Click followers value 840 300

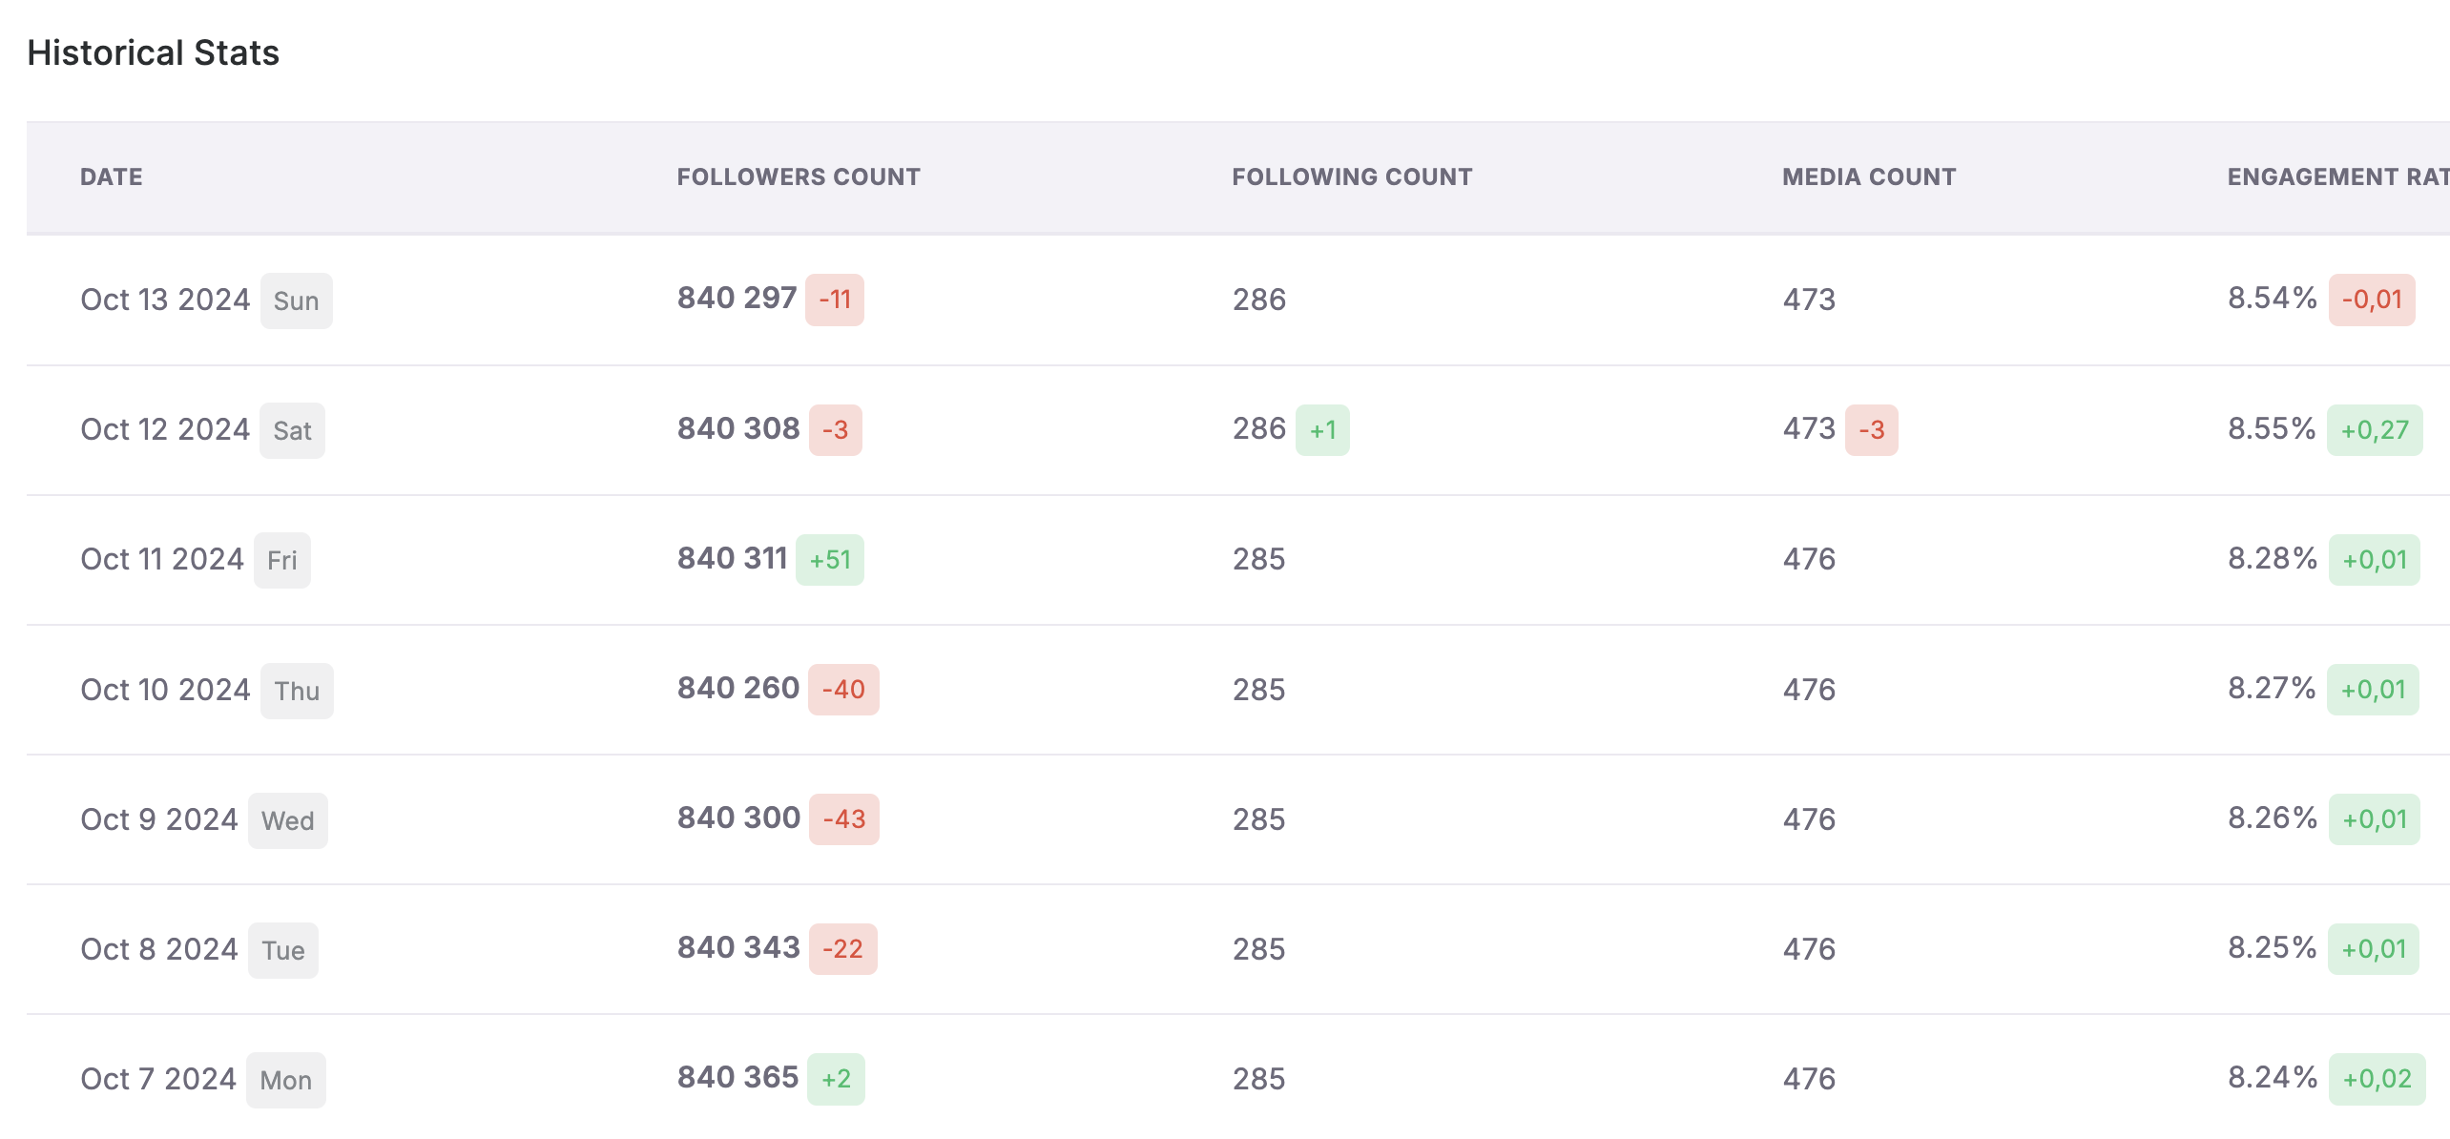[x=738, y=818]
